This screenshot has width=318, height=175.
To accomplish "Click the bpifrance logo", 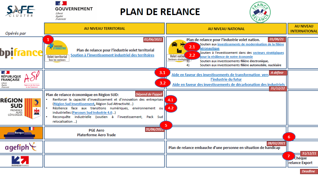I will coord(21,53).
